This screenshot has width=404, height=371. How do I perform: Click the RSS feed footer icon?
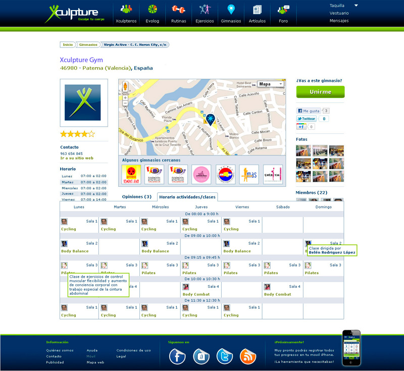coord(248,356)
